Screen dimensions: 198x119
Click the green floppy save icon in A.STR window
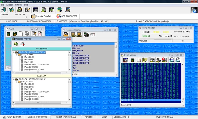point(8,34)
